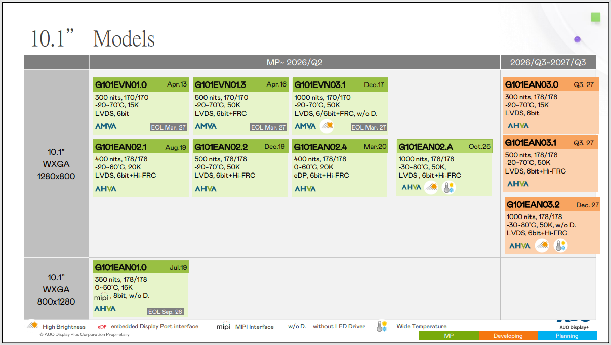Click "350 nits, 178/178" in G101EAN01.0
The width and height of the screenshot is (611, 345).
[x=121, y=279]
